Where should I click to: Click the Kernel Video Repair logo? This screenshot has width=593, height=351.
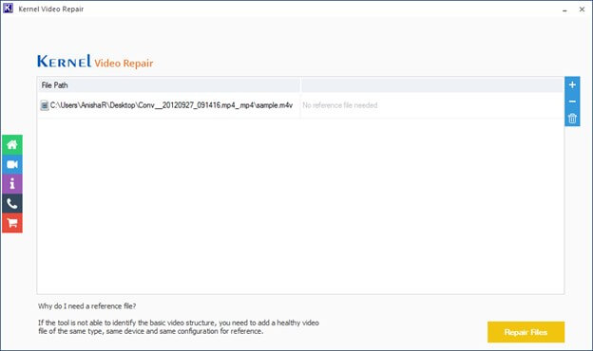point(95,62)
